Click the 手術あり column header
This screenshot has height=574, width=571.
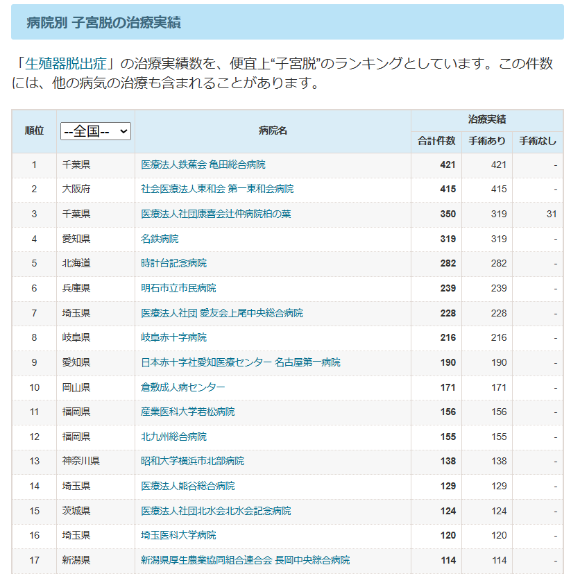coord(487,141)
